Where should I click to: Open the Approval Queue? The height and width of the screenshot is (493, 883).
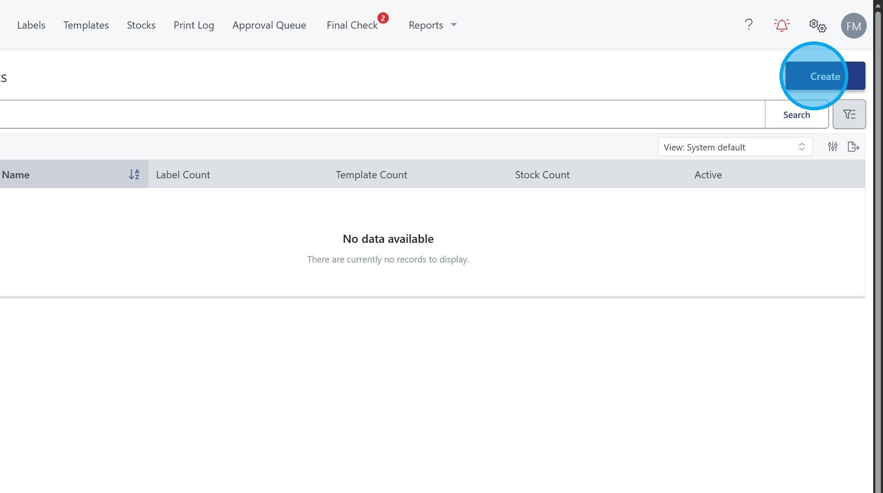coord(269,25)
